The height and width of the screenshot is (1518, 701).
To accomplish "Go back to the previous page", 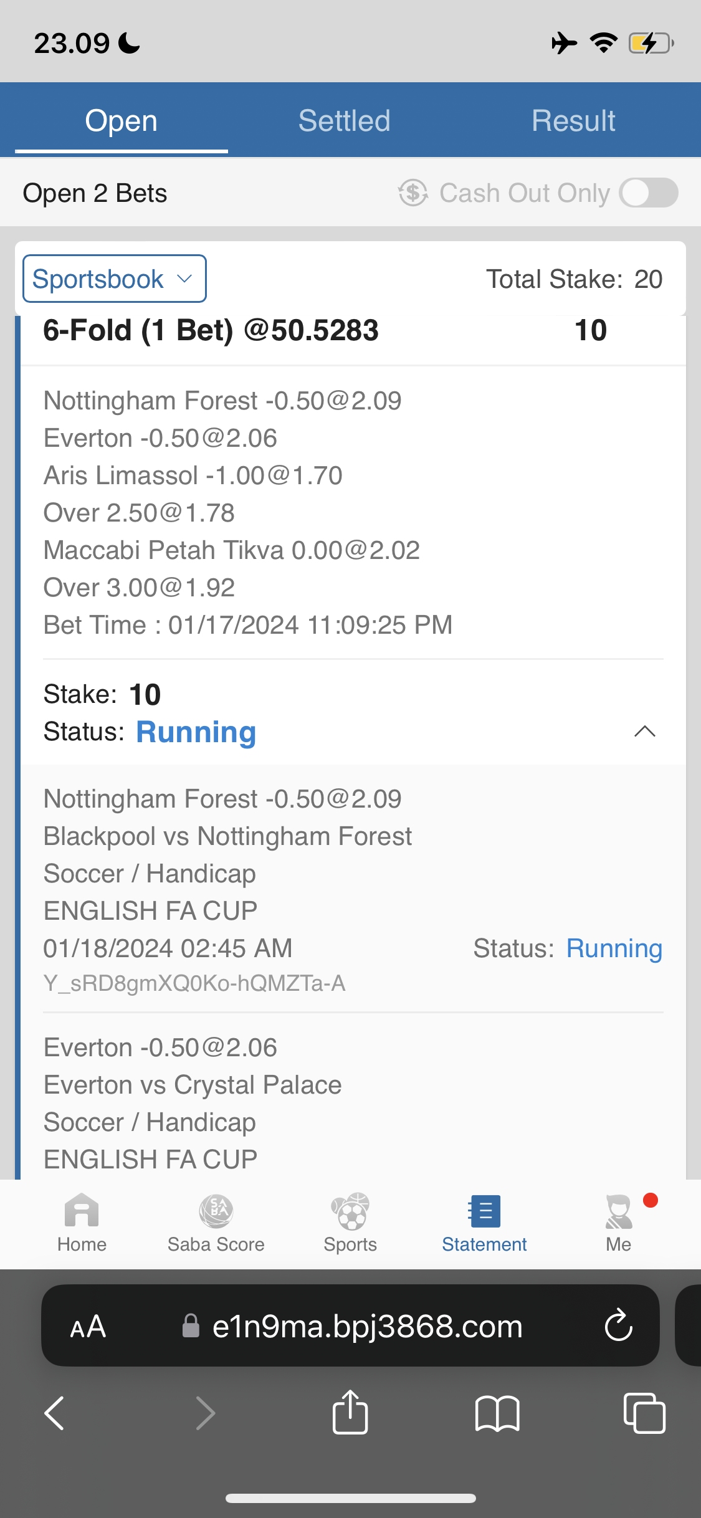I will coord(55,1413).
